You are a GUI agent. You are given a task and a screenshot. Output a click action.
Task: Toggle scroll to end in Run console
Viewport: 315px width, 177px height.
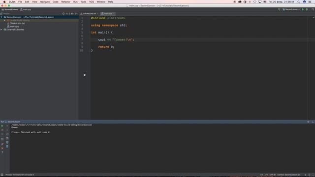click(7, 138)
